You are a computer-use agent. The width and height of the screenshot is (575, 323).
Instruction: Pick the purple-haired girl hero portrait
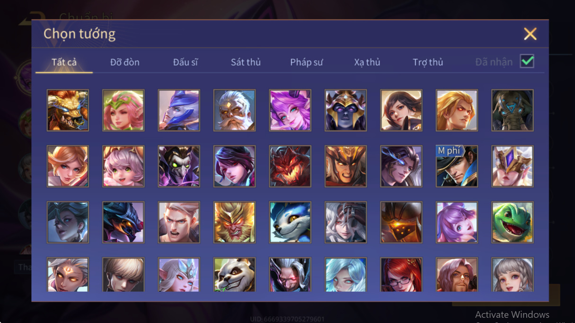click(290, 110)
